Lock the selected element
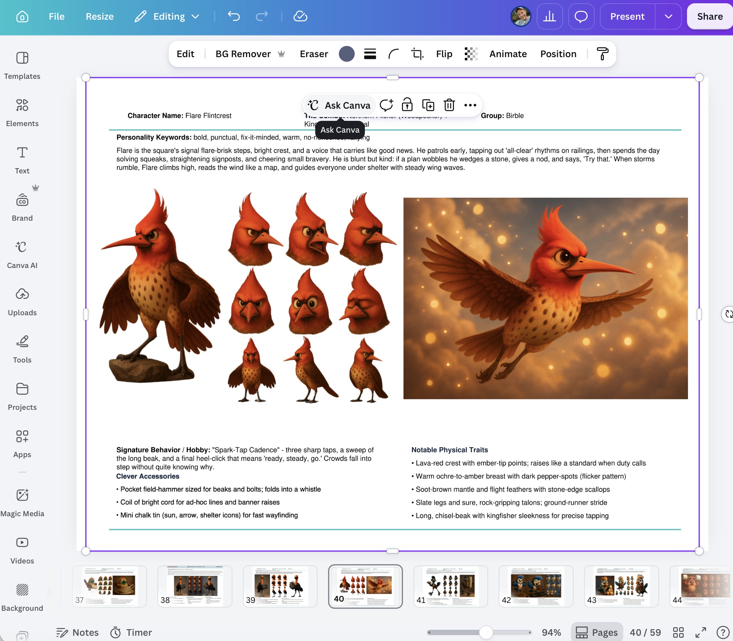 pyautogui.click(x=407, y=105)
